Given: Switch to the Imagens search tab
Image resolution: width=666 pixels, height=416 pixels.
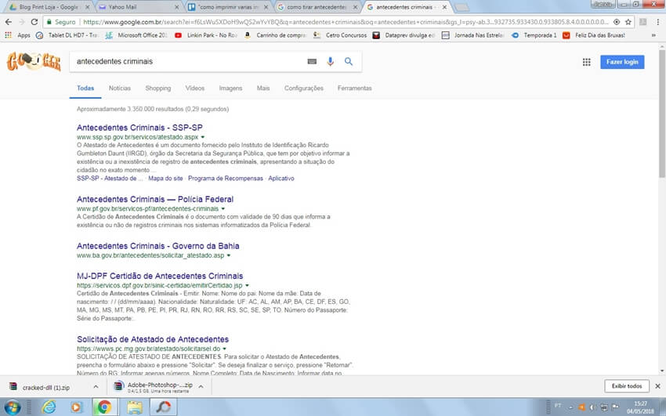Looking at the screenshot, I should click(230, 89).
